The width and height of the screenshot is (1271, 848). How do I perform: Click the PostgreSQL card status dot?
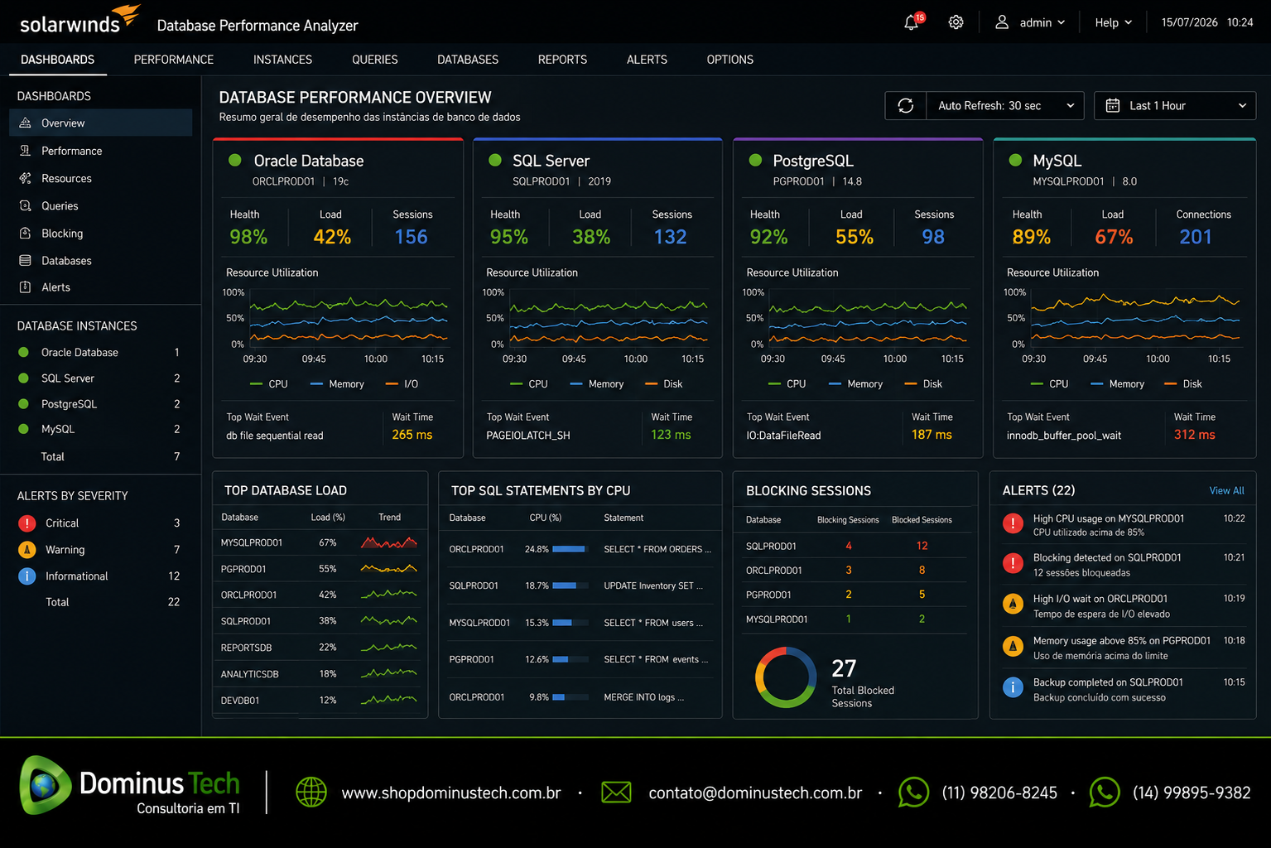click(755, 160)
